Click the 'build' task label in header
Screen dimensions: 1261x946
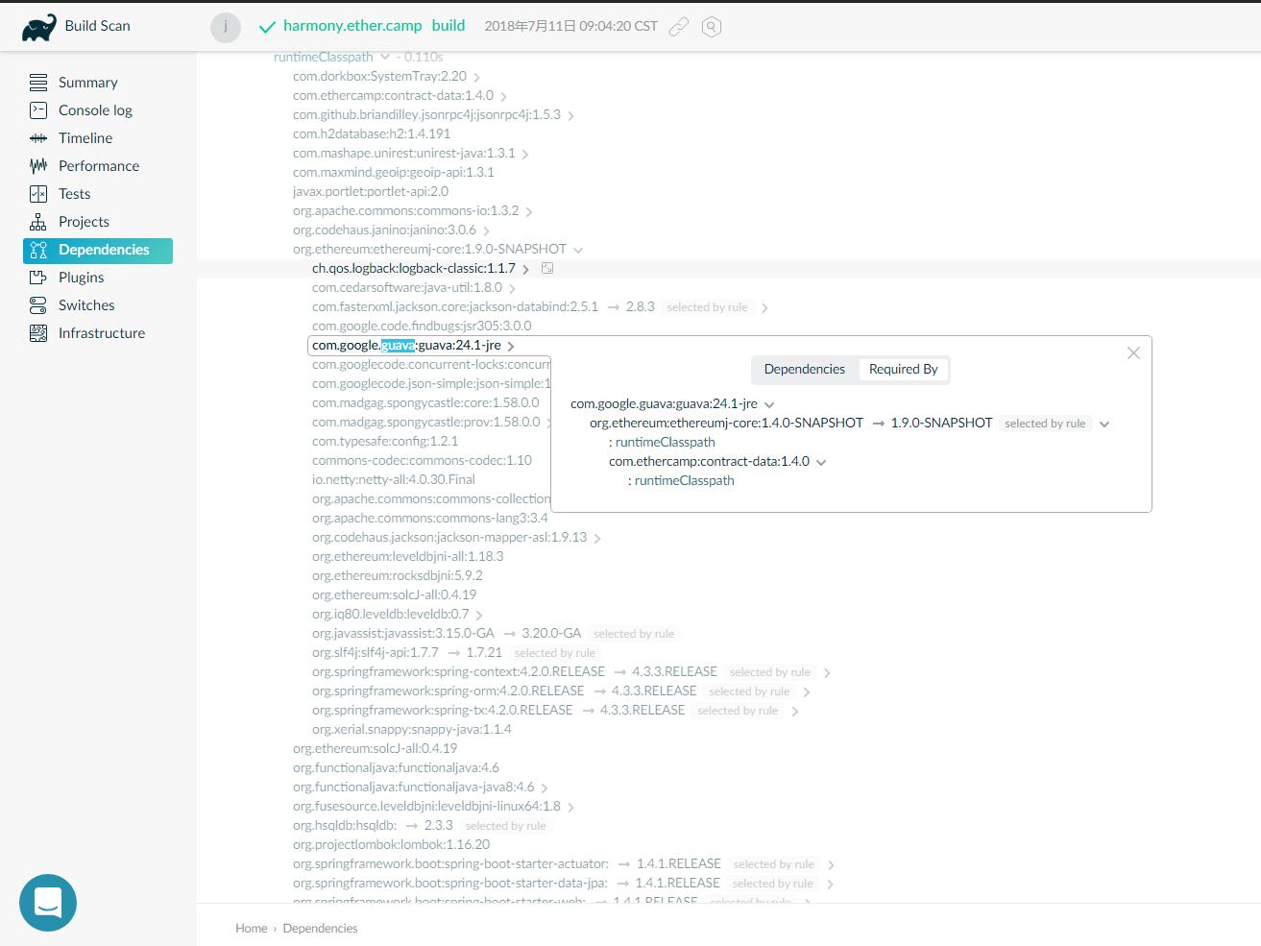tap(449, 26)
